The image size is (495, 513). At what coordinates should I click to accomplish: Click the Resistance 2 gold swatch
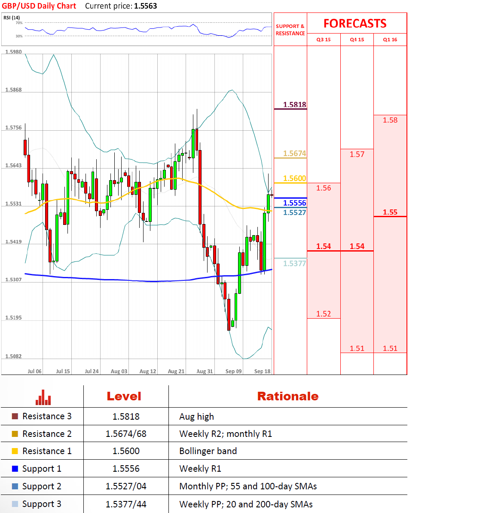coord(15,434)
